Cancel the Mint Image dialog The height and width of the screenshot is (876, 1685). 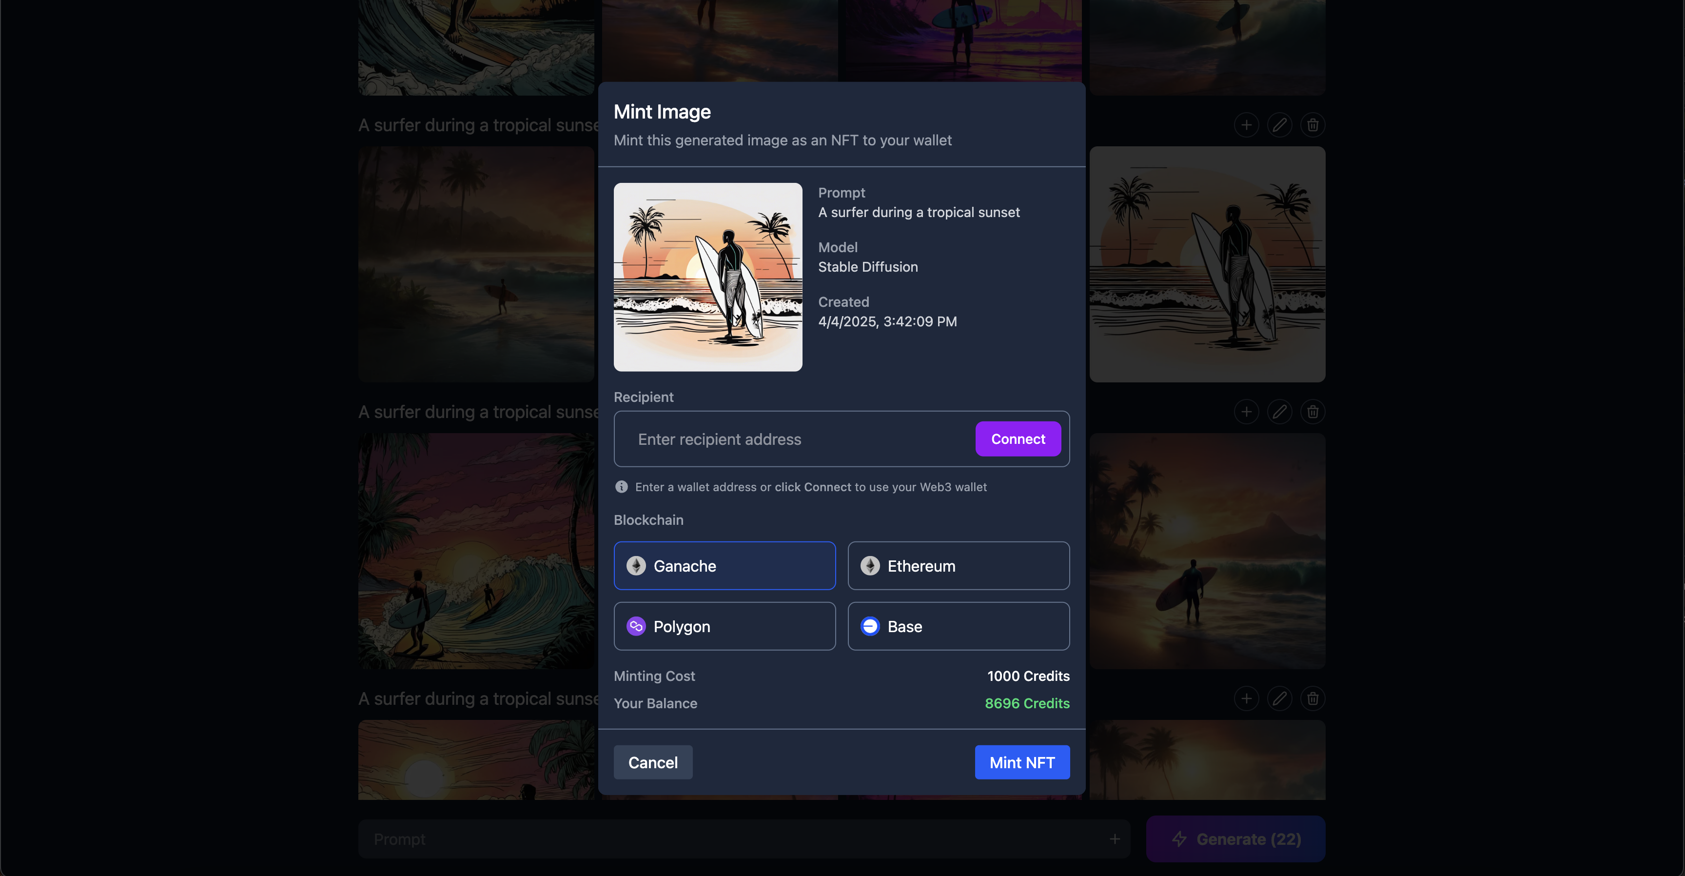pyautogui.click(x=652, y=762)
